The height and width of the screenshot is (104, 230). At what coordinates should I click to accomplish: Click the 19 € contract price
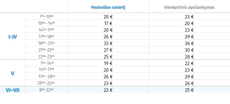pyautogui.click(x=108, y=63)
